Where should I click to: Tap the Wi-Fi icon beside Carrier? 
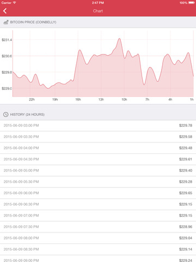(x=14, y=3)
